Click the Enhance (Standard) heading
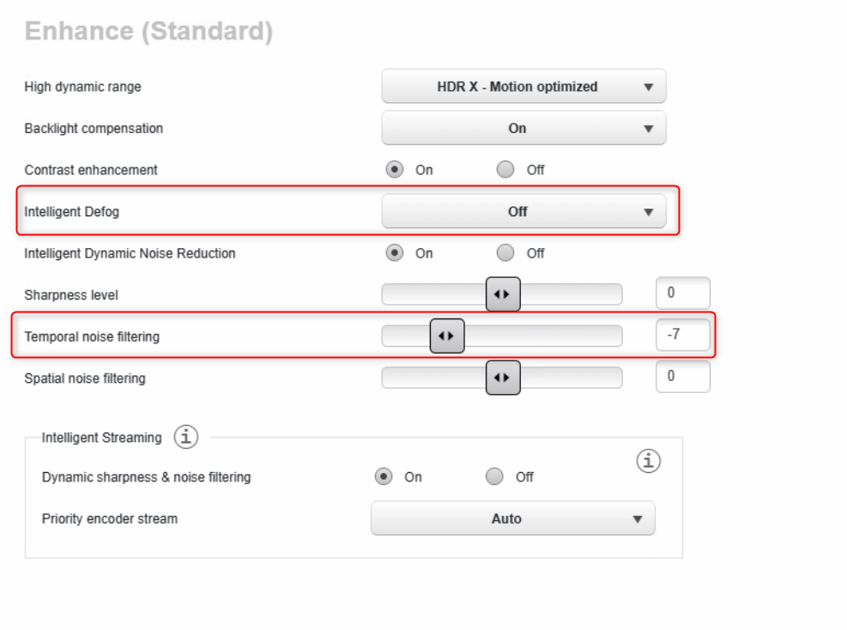The height and width of the screenshot is (630, 847). click(148, 32)
